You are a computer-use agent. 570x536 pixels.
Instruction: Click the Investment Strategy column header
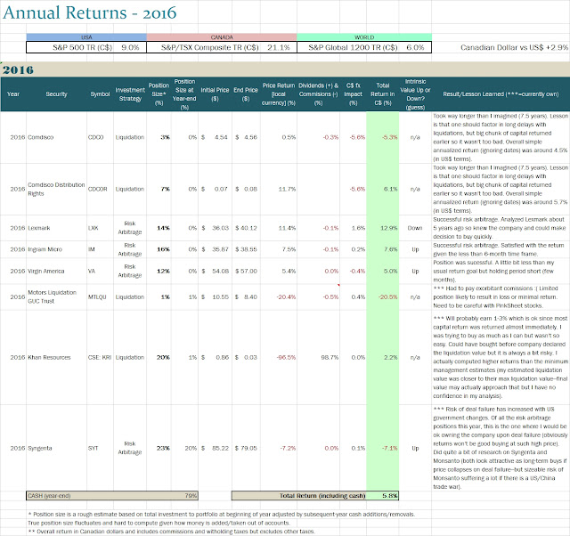pos(130,94)
